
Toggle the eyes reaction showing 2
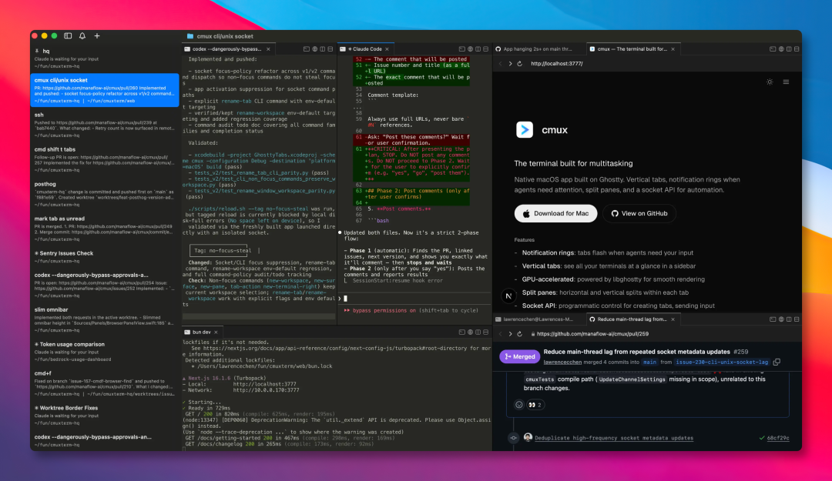click(535, 405)
